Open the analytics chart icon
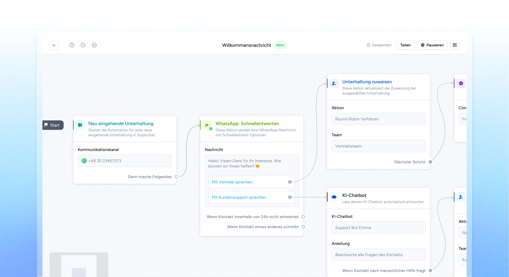 coord(94,45)
